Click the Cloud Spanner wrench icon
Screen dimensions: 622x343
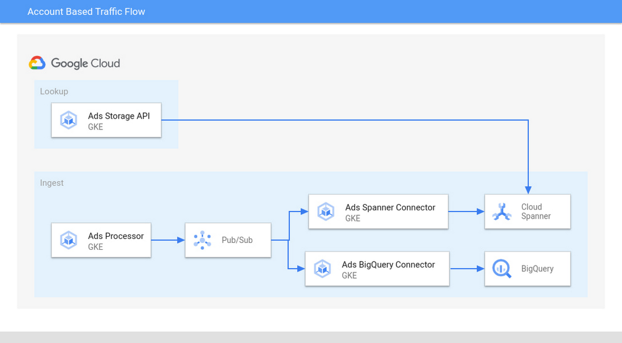click(x=502, y=211)
